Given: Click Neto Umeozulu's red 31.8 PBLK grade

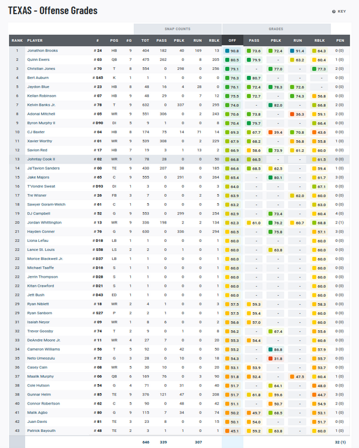Looking at the screenshot, I should (275, 358).
